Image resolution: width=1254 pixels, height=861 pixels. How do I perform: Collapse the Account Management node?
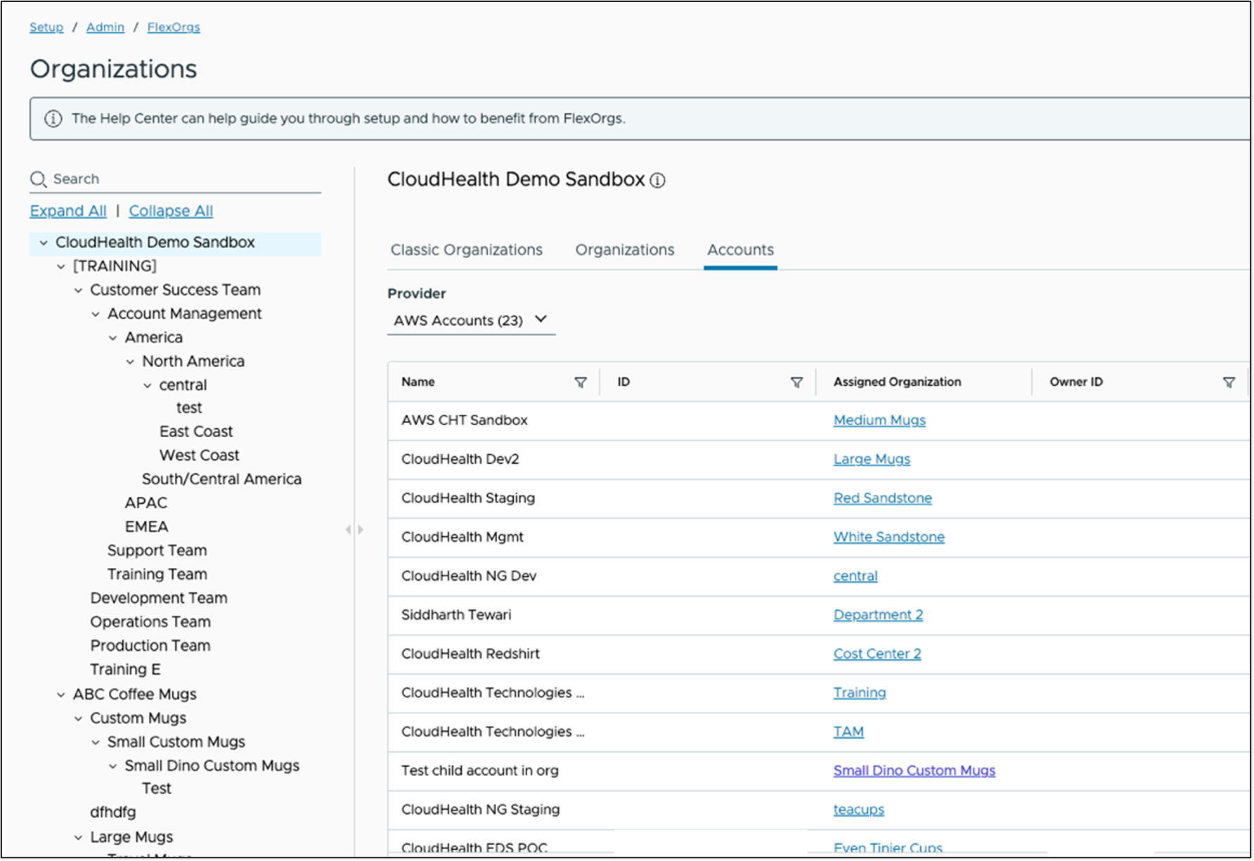click(96, 315)
